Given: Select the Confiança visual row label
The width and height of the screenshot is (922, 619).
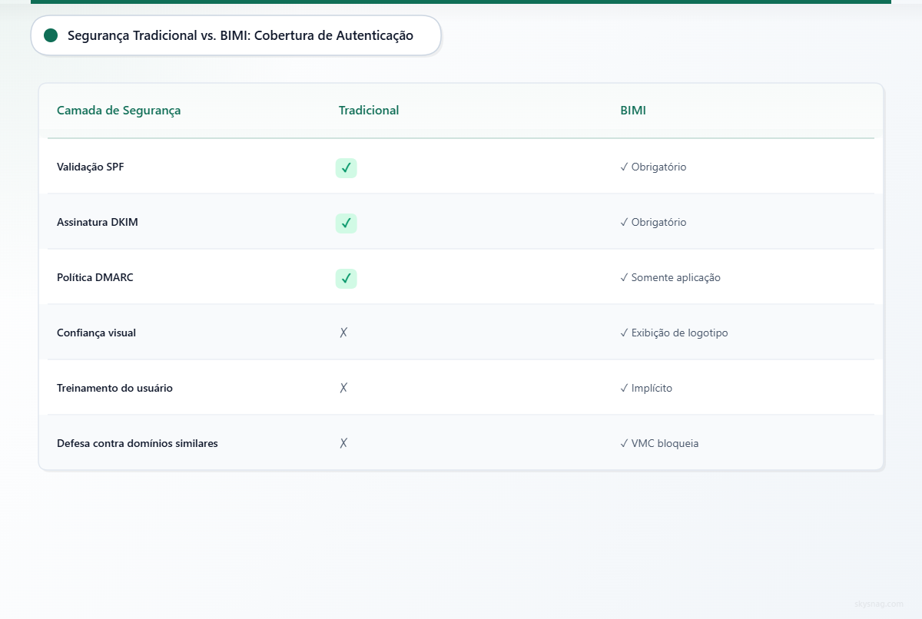Looking at the screenshot, I should pos(97,333).
